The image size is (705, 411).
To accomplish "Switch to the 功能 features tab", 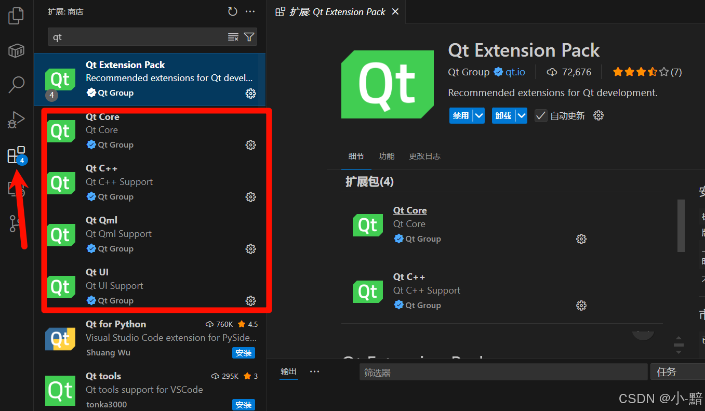I will 387,156.
